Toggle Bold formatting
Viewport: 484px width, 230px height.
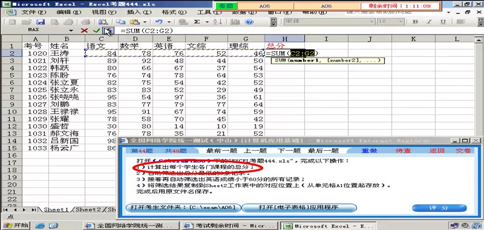[415, 21]
